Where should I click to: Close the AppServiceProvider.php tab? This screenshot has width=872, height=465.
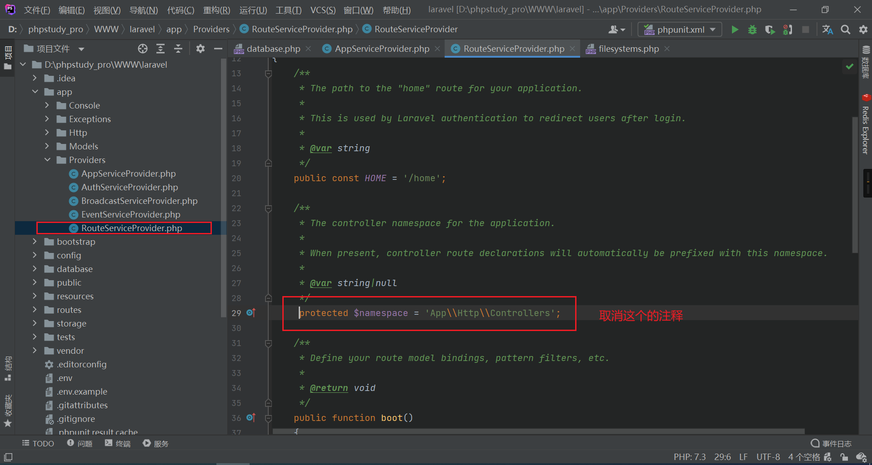pyautogui.click(x=437, y=49)
